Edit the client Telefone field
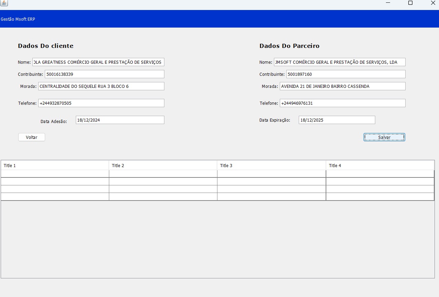The width and height of the screenshot is (439, 297). click(101, 103)
